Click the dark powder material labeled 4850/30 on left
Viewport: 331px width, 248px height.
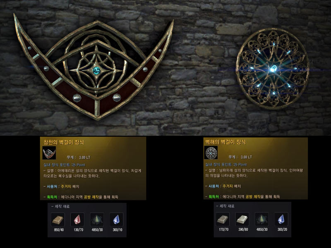point(97,219)
